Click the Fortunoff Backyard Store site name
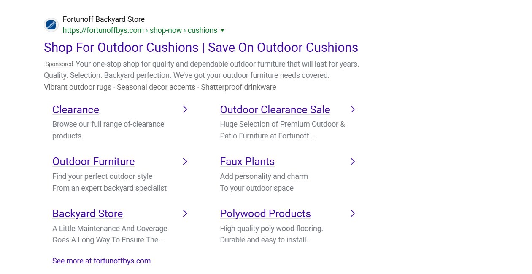This screenshot has width=532, height=274. (103, 19)
